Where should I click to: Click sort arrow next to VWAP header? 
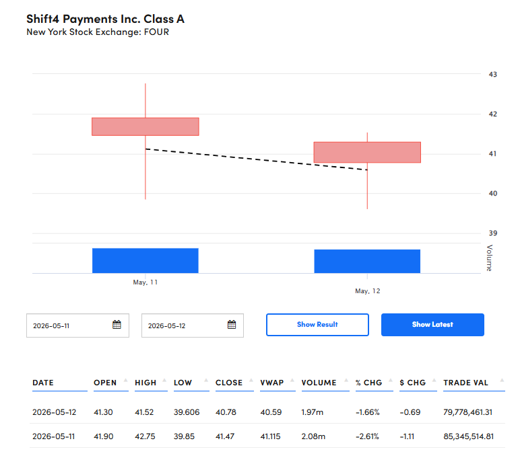[x=292, y=380]
